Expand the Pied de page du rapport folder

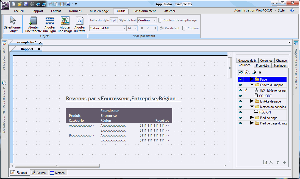point(252,123)
